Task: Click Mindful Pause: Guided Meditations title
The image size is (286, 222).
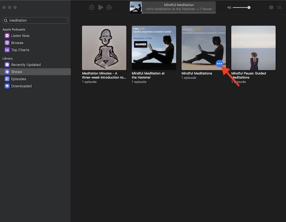Action: [x=248, y=75]
